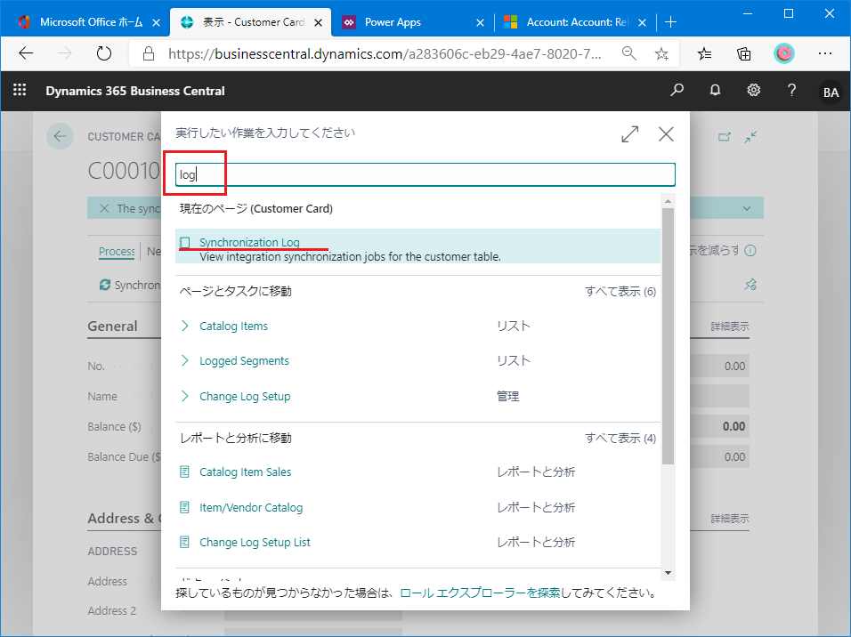Image resolution: width=851 pixels, height=637 pixels.
Task: Click the browser zoom magnifier icon
Action: pyautogui.click(x=629, y=53)
